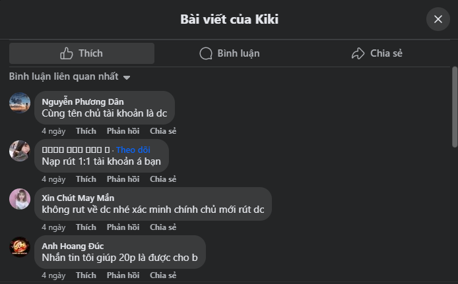
Task: Share Anh Hoang Đúc's comment
Action: click(x=163, y=275)
